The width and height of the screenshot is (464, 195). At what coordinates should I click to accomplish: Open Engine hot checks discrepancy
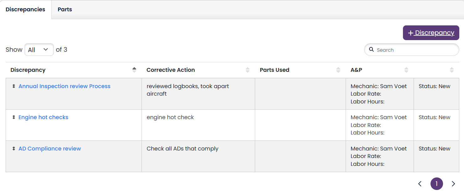[43, 117]
